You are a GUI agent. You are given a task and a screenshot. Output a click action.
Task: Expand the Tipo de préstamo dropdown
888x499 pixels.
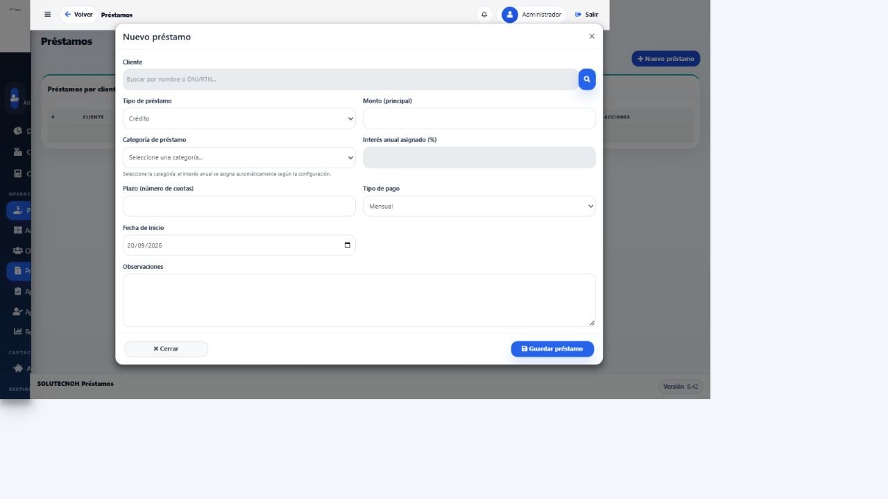pyautogui.click(x=239, y=119)
